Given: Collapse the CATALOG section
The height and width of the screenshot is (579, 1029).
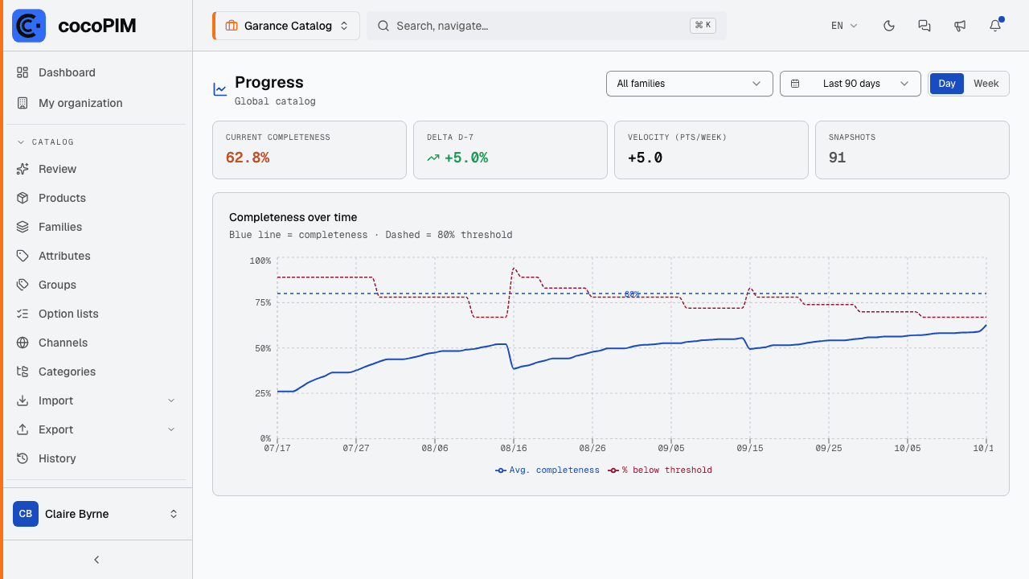Looking at the screenshot, I should (46, 142).
